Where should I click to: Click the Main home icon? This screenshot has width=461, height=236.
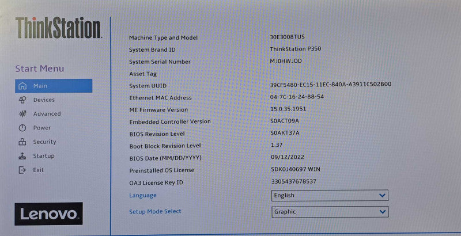[22, 86]
